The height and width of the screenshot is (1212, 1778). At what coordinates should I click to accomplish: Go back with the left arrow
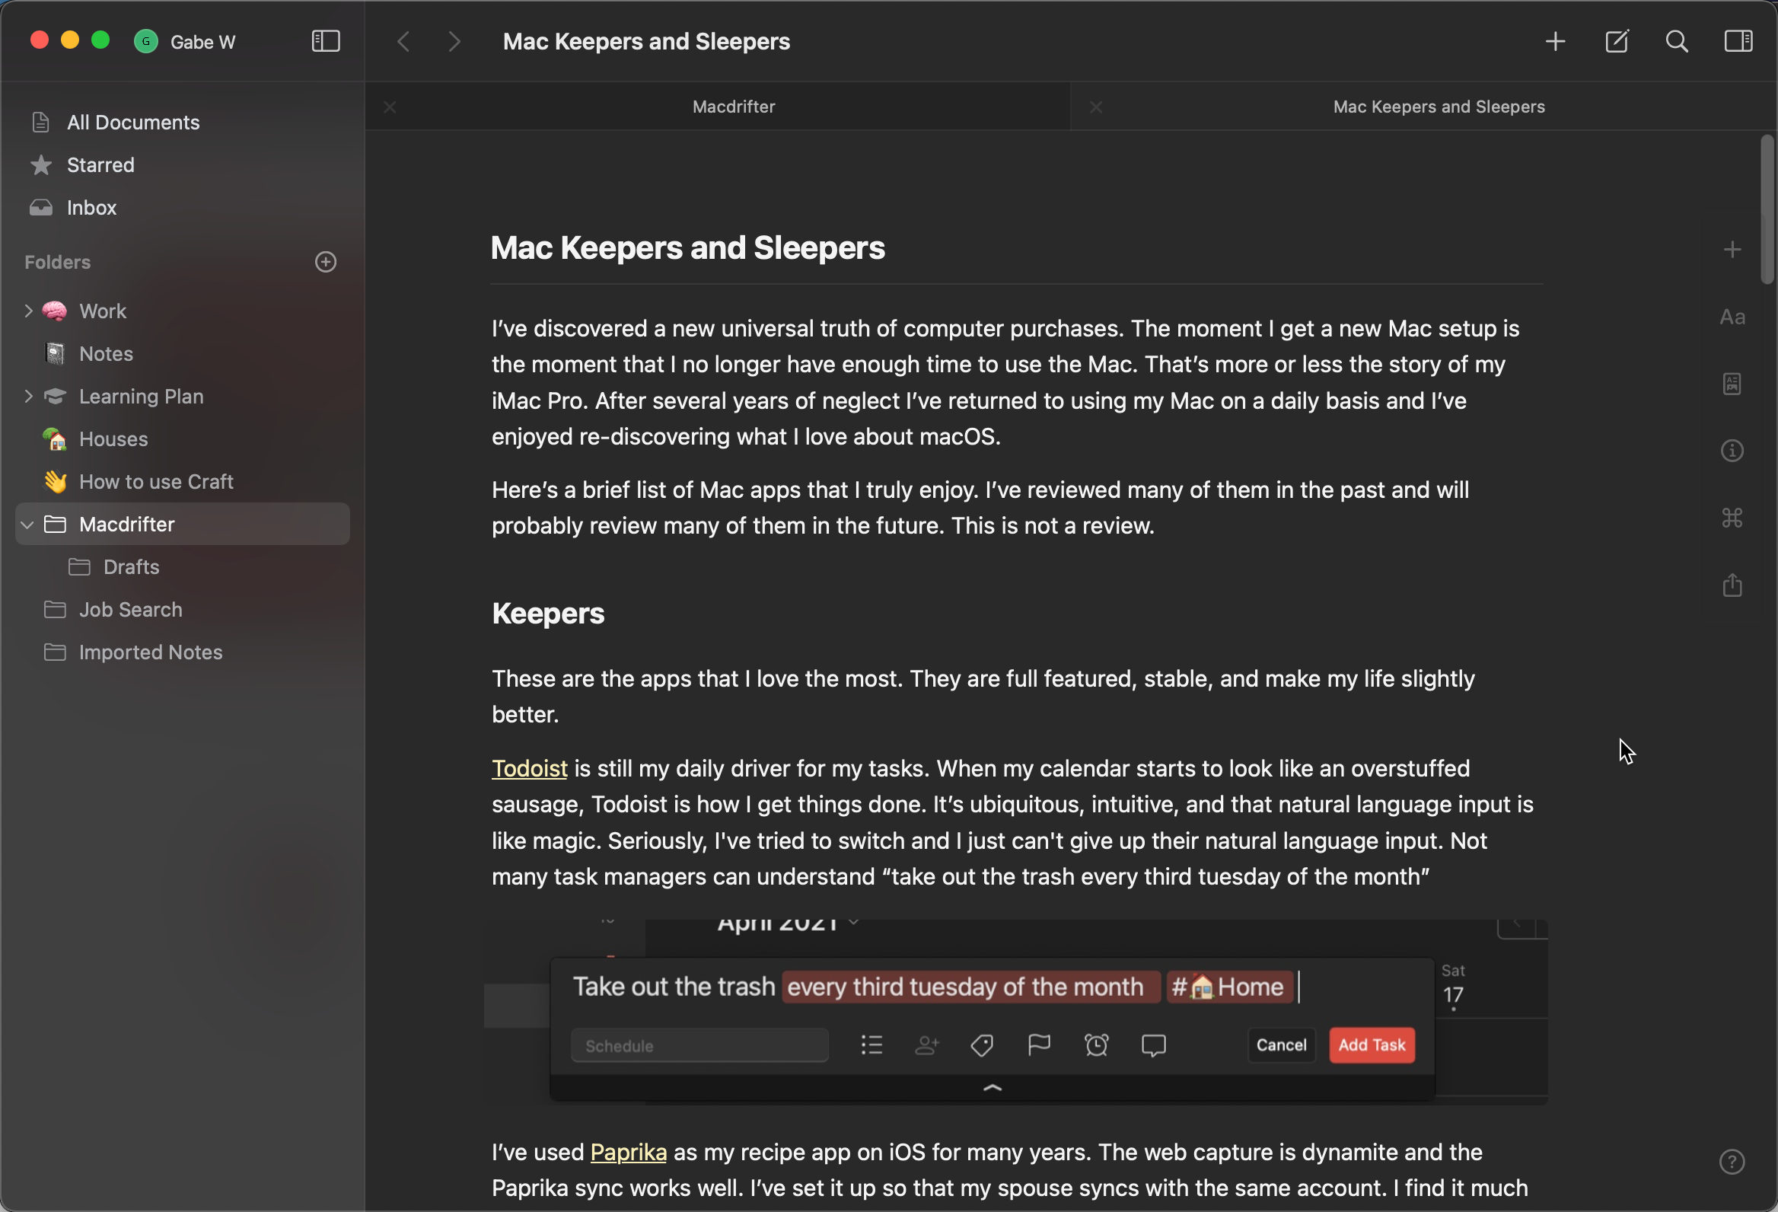click(404, 41)
